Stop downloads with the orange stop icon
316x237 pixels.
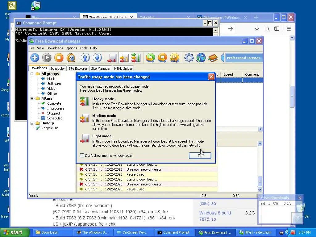pyautogui.click(x=59, y=58)
